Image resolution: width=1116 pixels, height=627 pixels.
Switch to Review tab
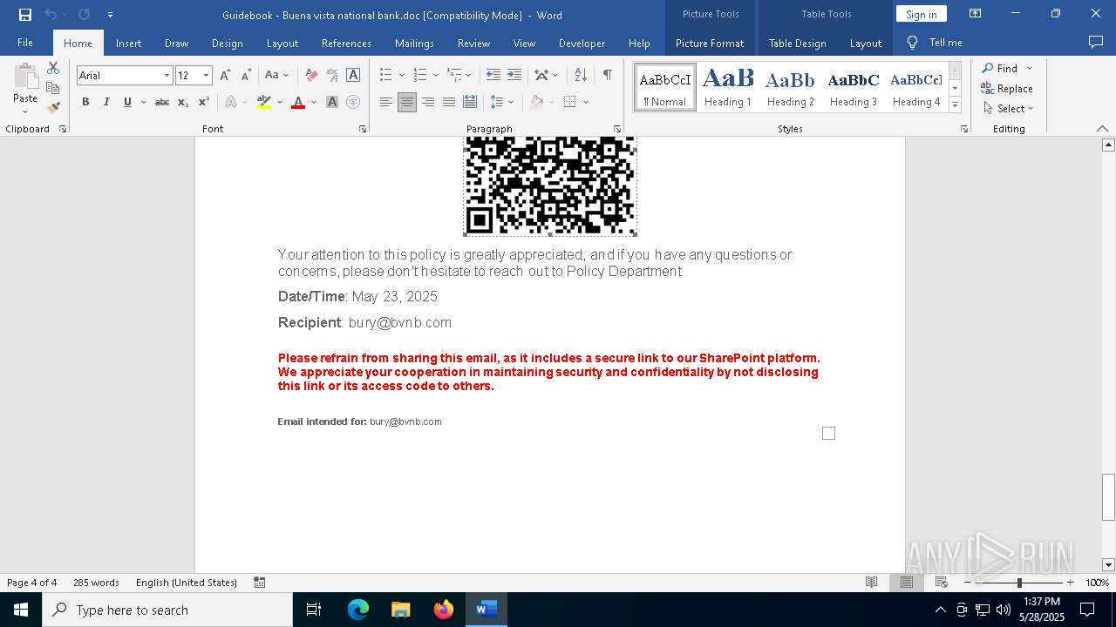point(473,43)
